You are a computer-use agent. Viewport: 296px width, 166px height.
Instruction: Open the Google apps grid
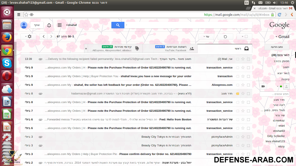pos(60,25)
